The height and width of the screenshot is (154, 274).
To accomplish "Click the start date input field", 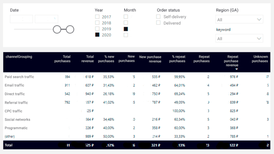I will [x=21, y=19].
